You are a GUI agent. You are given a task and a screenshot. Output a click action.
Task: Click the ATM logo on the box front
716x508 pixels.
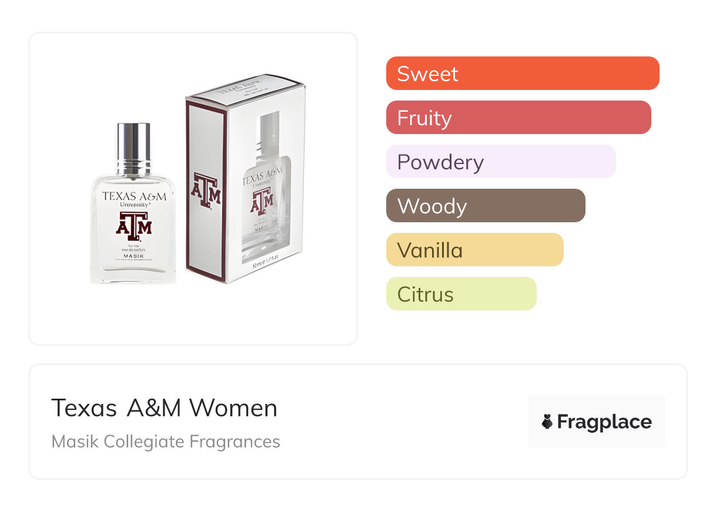tap(262, 199)
